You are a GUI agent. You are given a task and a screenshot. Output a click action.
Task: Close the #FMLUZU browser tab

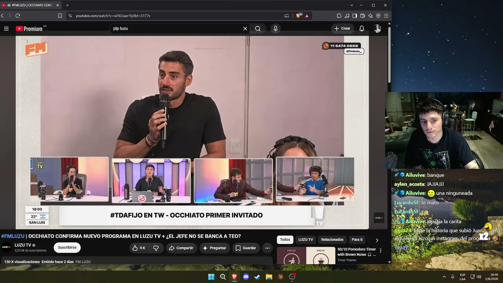58,5
